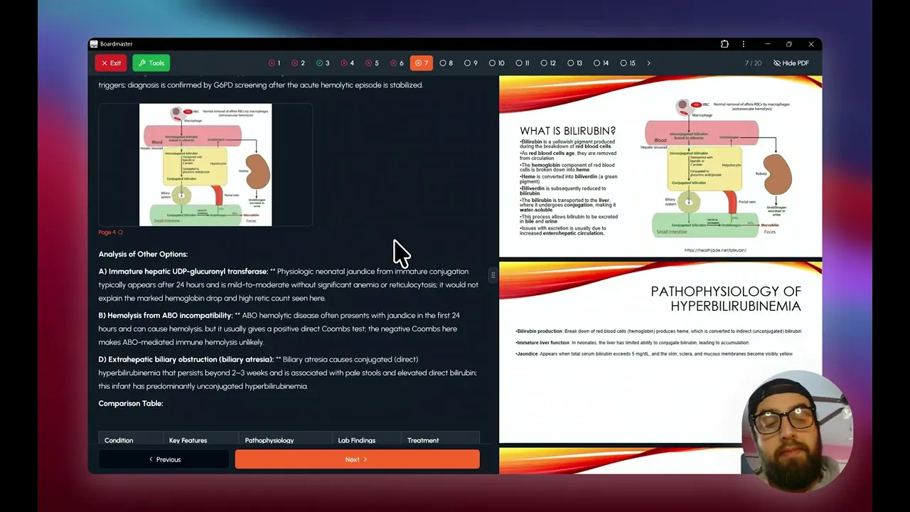Open unanswered question 10
Screen dimensions: 910x512
[x=496, y=63]
